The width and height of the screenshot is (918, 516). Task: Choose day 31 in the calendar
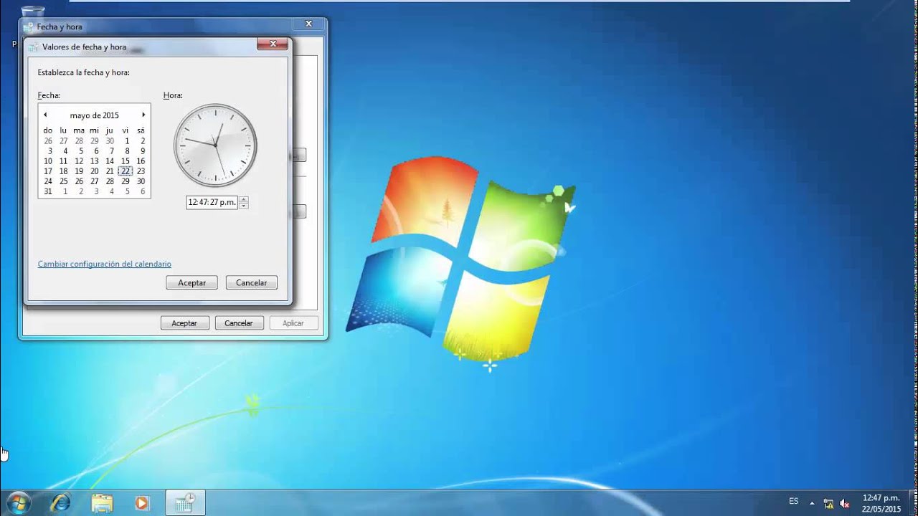coord(48,191)
